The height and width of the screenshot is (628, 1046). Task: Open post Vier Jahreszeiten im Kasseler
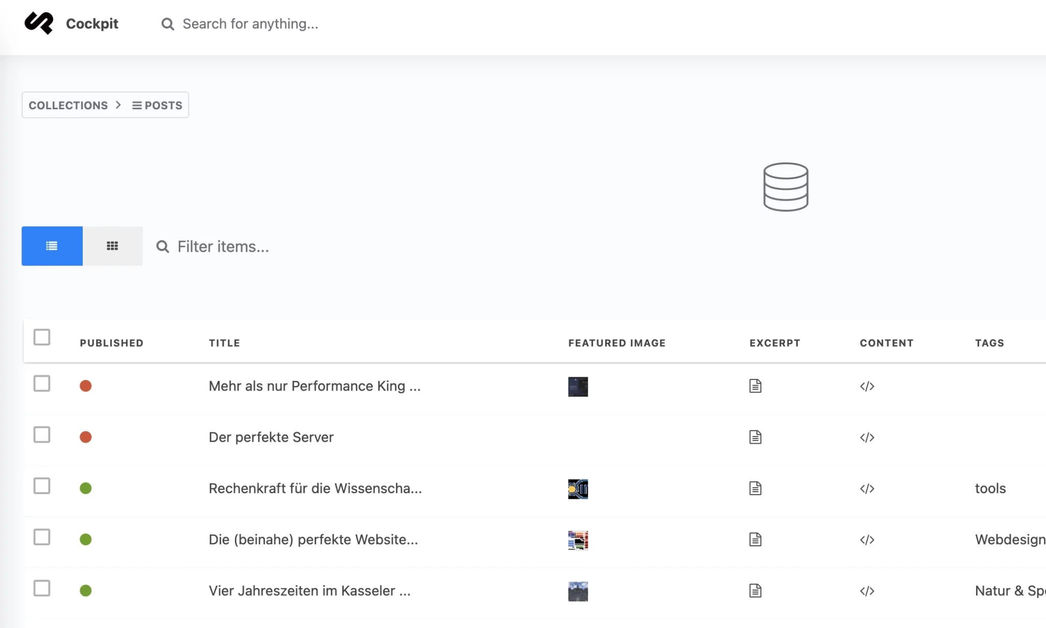309,591
